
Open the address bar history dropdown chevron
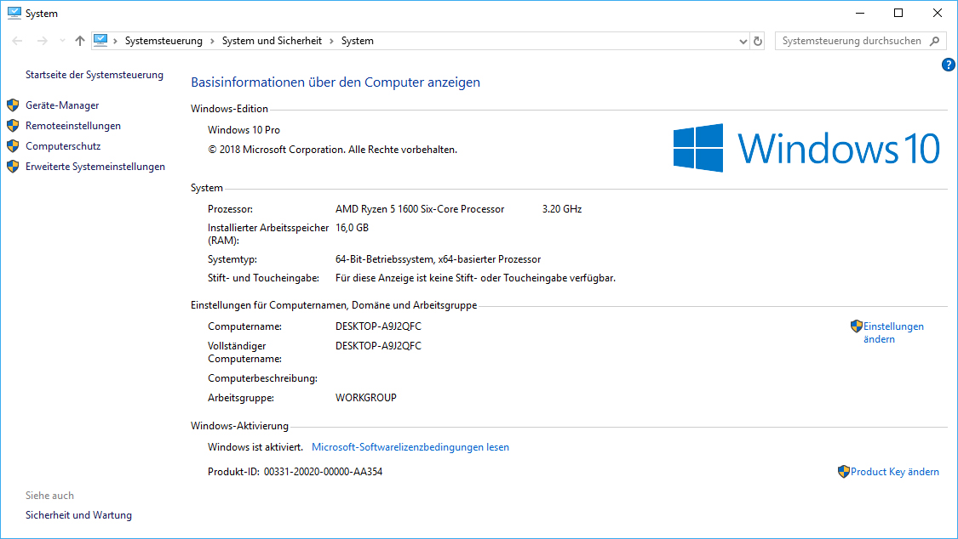[741, 40]
